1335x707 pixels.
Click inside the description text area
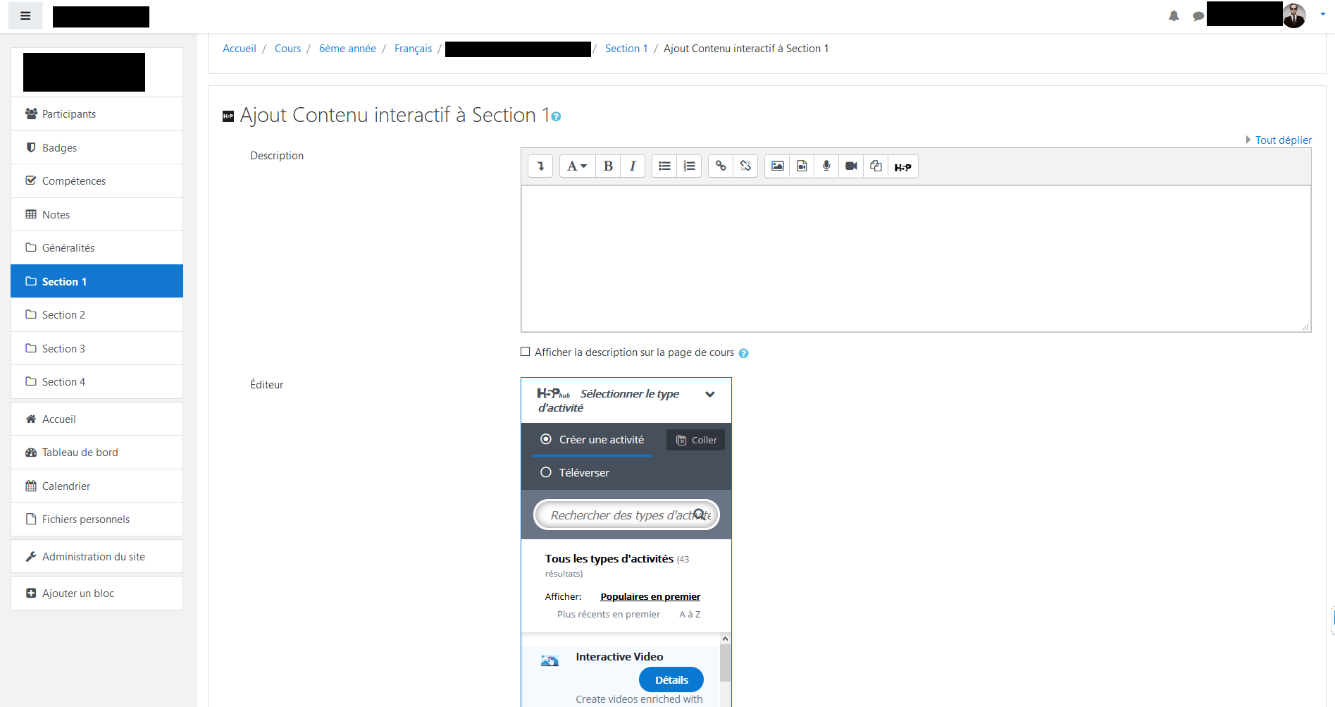[916, 259]
